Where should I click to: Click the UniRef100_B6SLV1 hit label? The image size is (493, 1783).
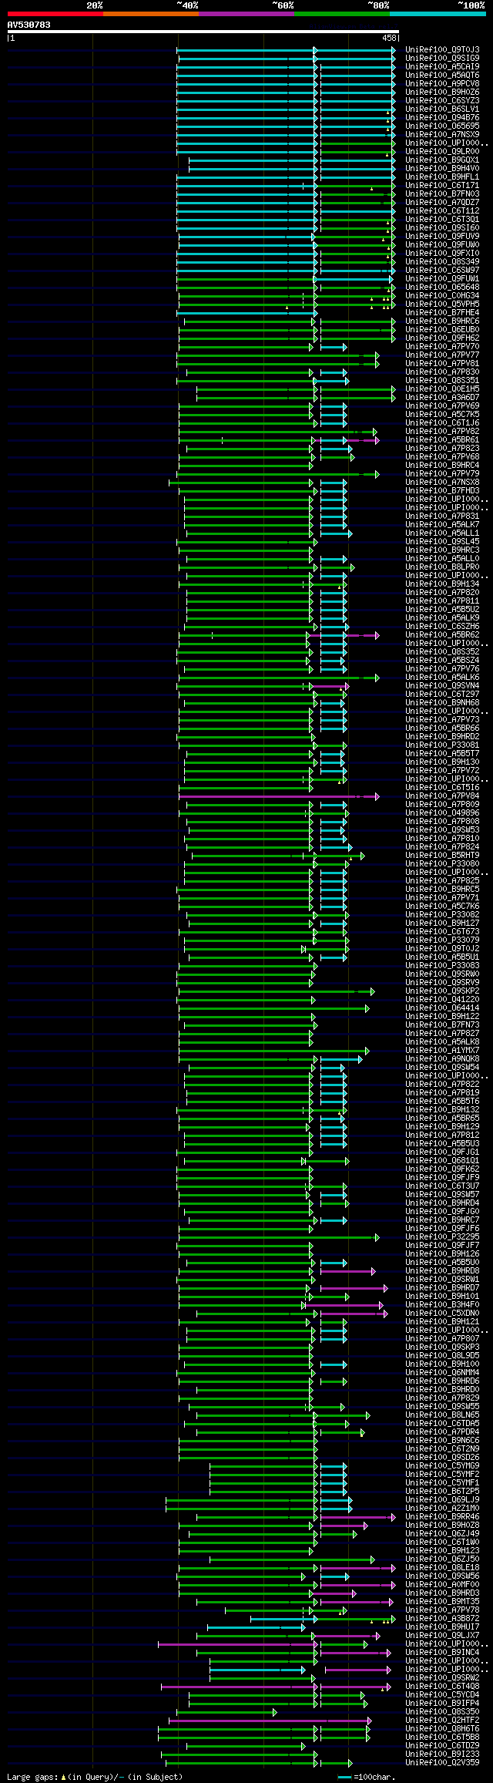pos(442,109)
